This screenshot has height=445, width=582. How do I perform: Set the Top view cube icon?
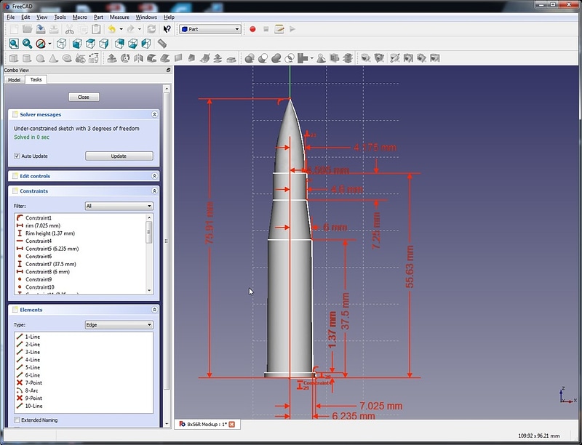(90, 44)
